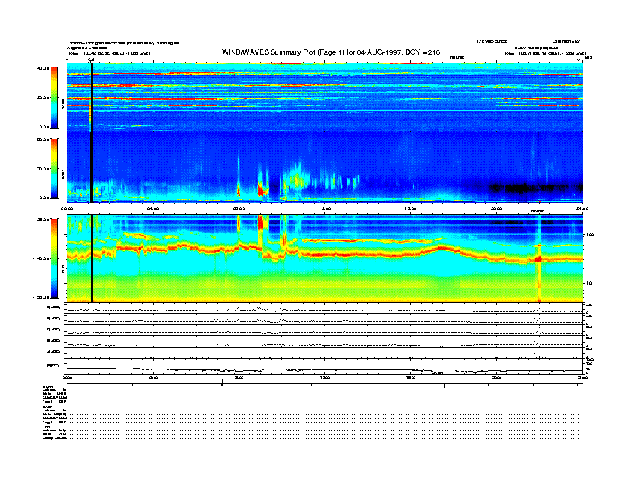Click the '-155.00' color scale label

point(40,297)
